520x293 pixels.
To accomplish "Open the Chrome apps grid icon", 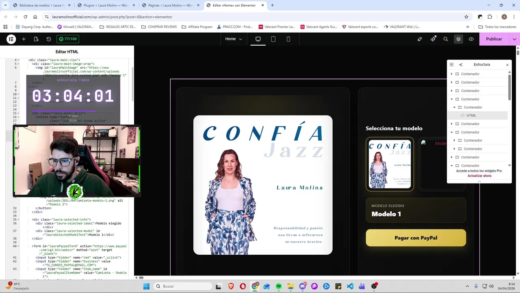I will point(5,27).
